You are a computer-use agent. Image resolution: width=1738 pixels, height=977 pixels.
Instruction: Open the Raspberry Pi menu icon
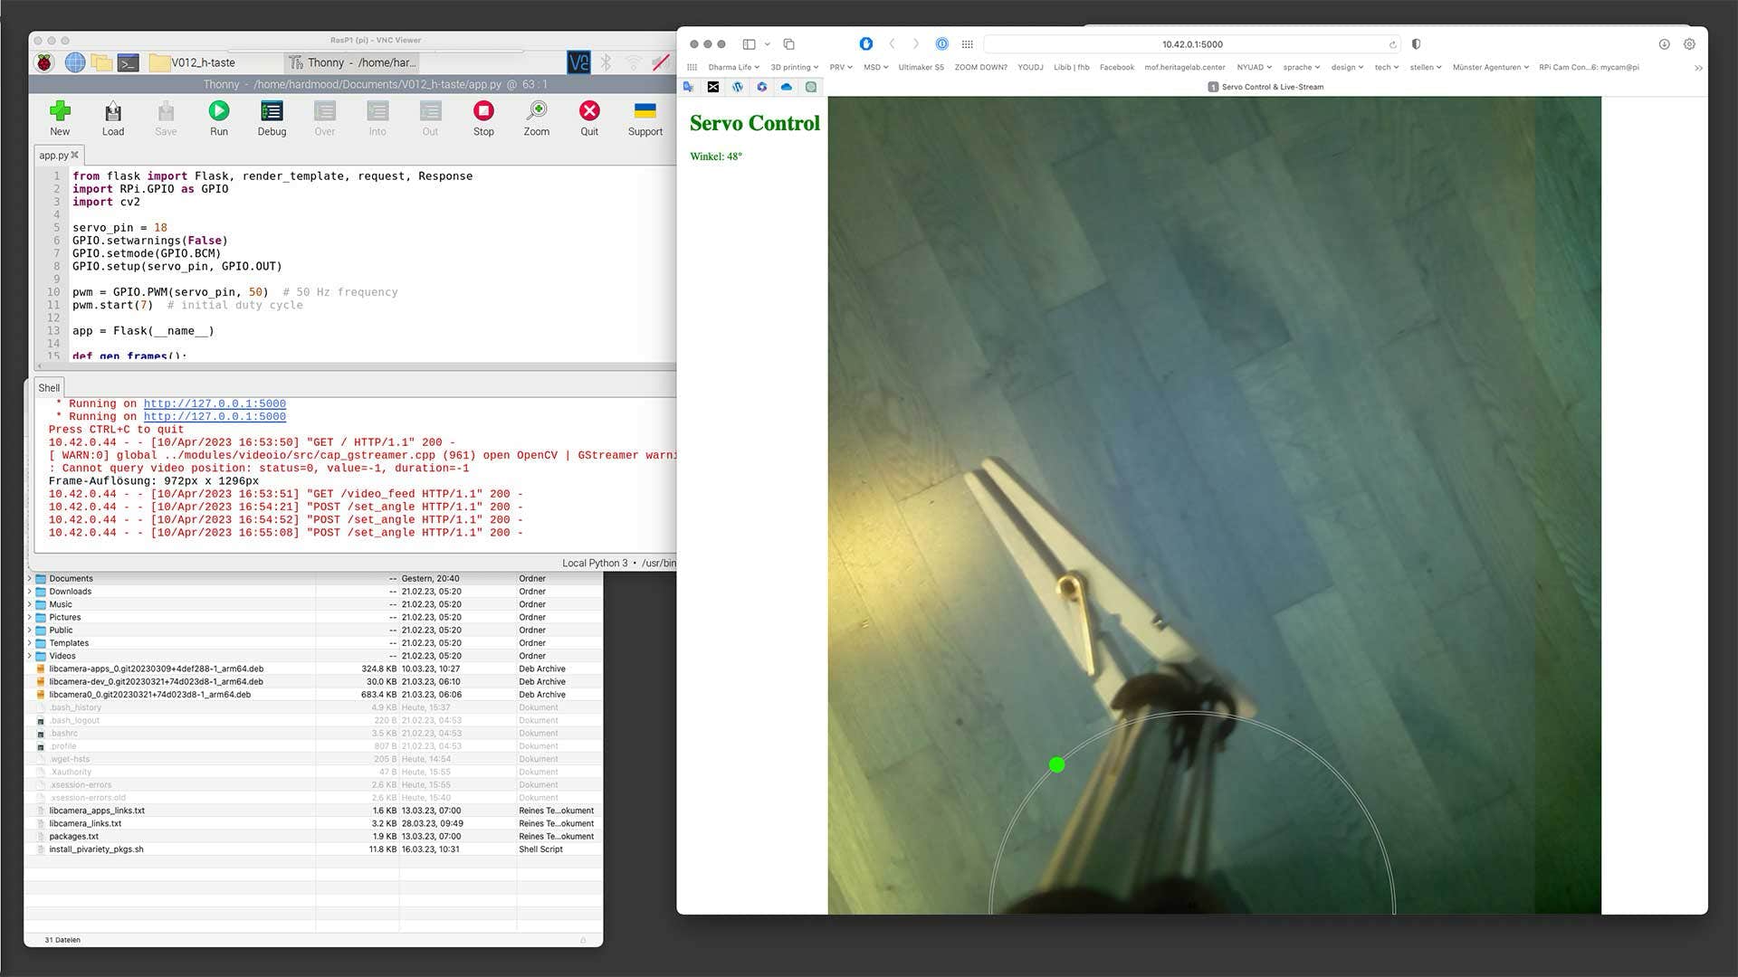click(x=44, y=62)
